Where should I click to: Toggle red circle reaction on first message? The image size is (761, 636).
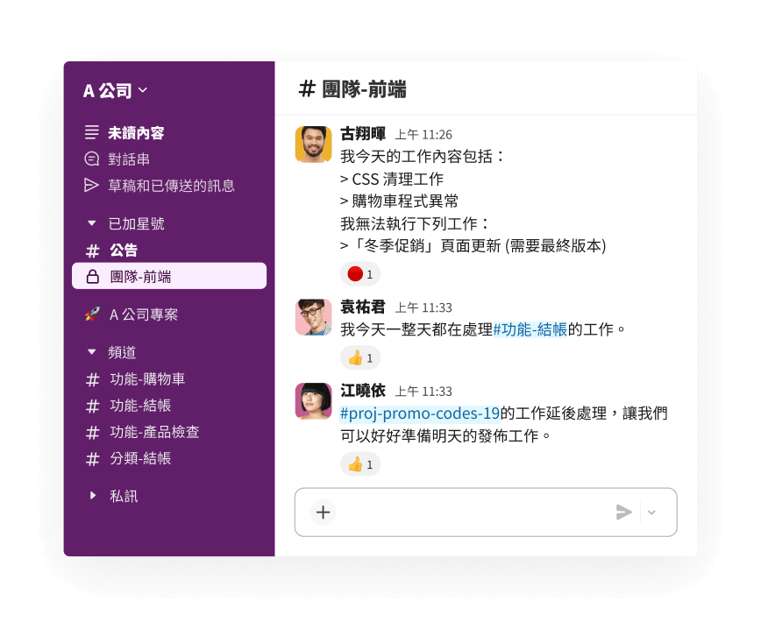[x=360, y=274]
